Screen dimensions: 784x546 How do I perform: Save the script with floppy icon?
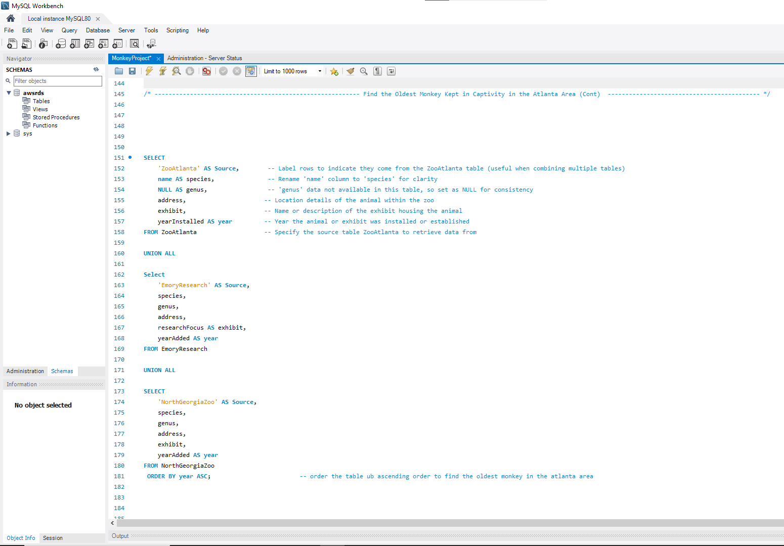pyautogui.click(x=132, y=71)
